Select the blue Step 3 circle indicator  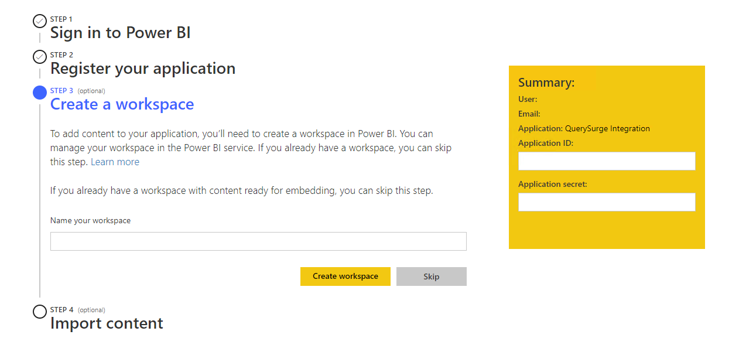(x=40, y=93)
